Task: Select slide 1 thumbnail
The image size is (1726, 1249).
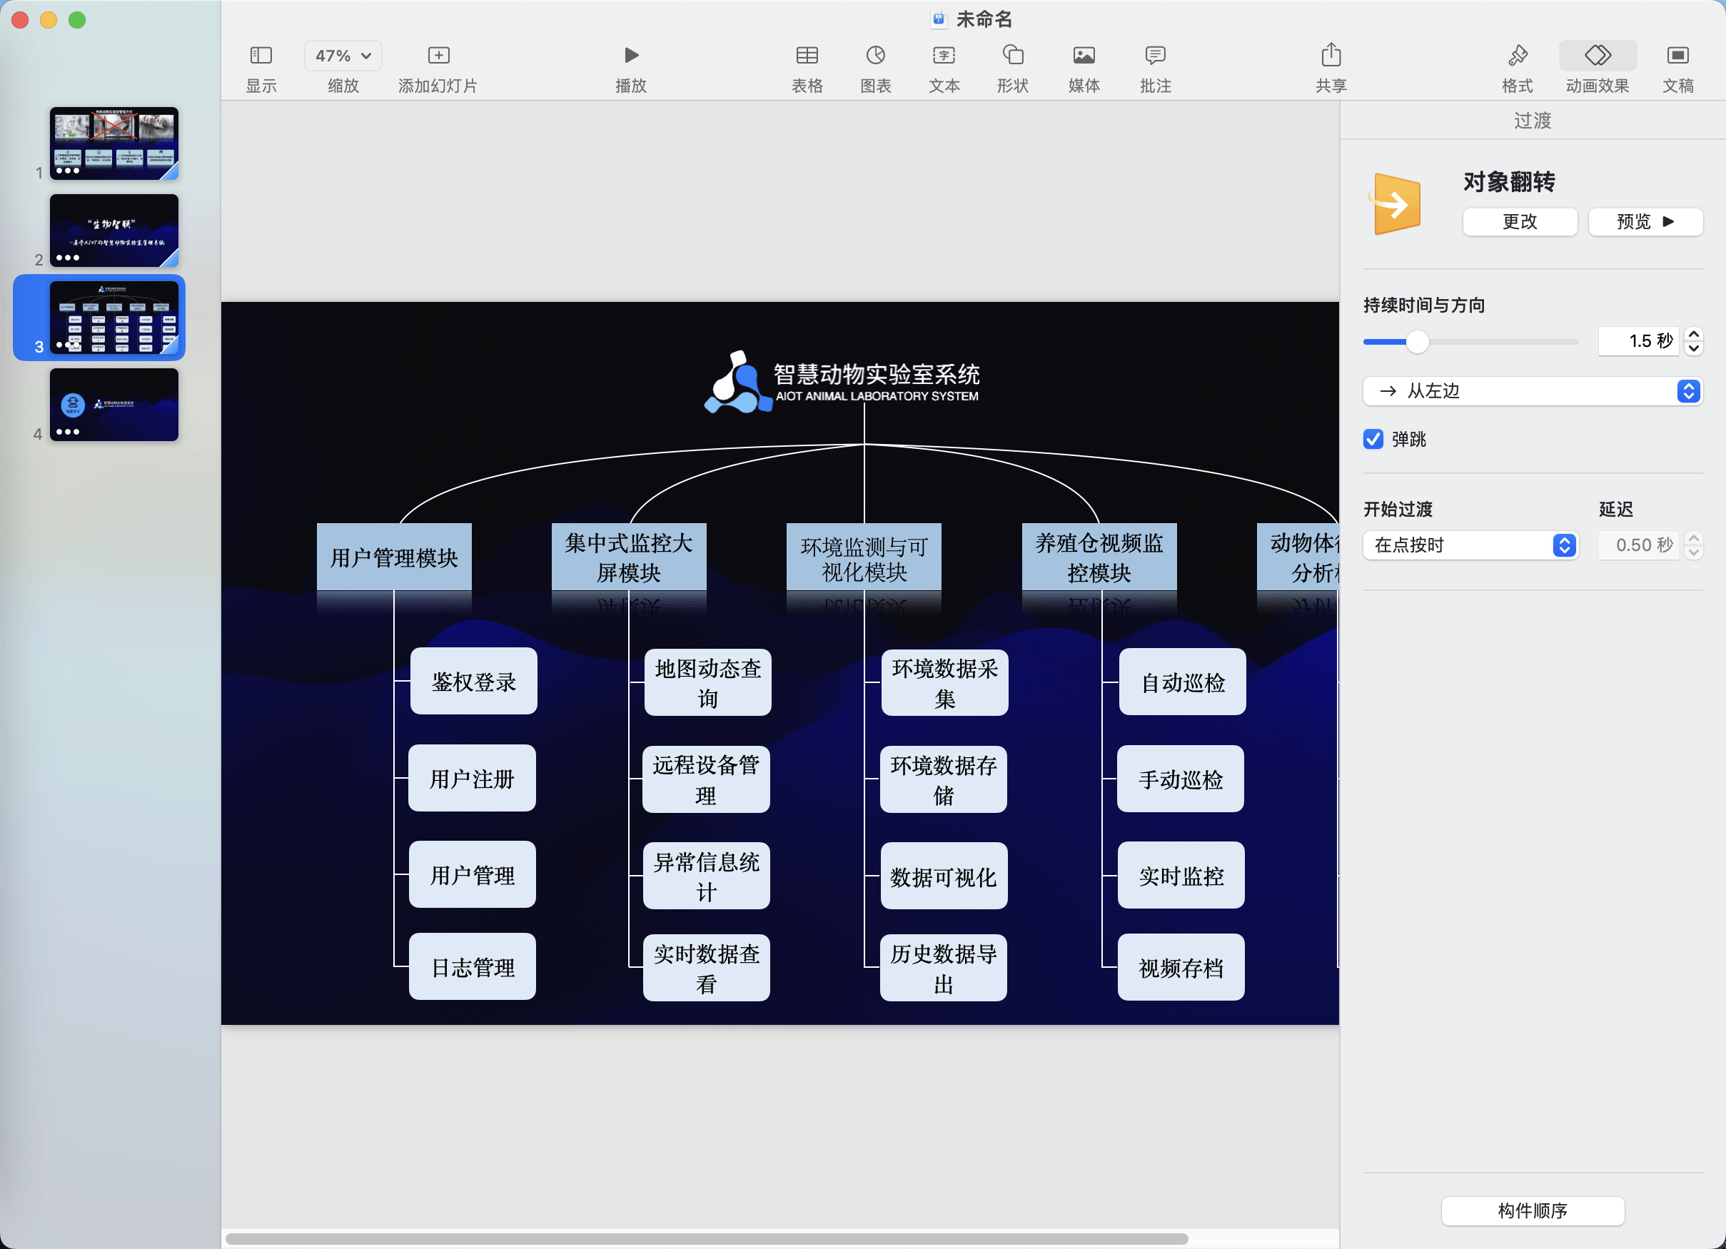Action: click(113, 144)
